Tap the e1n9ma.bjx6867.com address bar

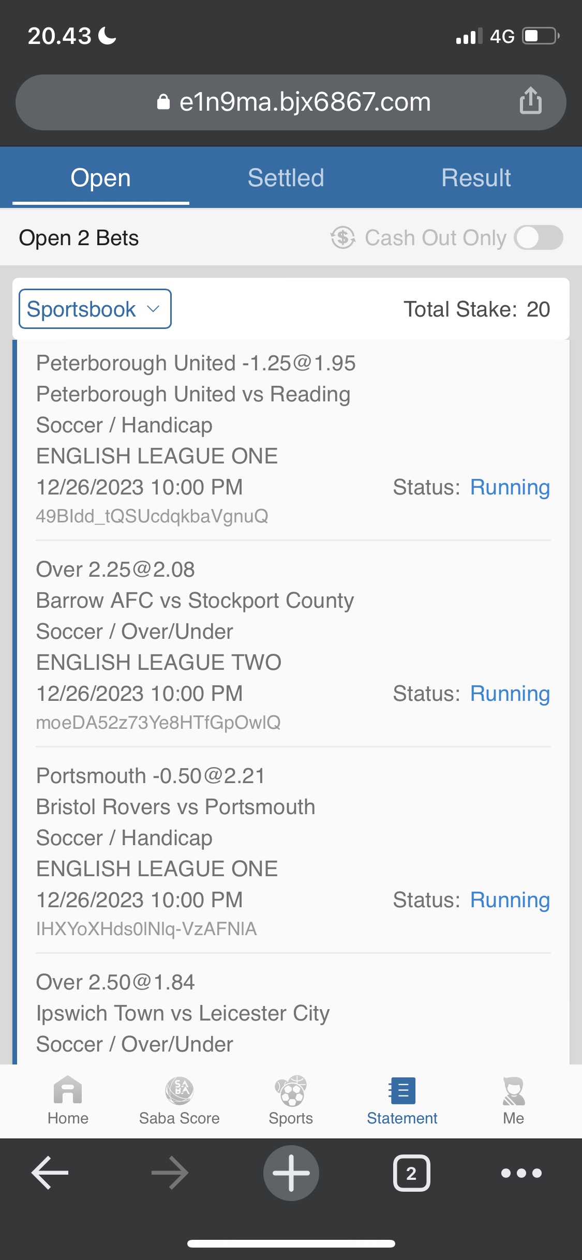click(295, 102)
